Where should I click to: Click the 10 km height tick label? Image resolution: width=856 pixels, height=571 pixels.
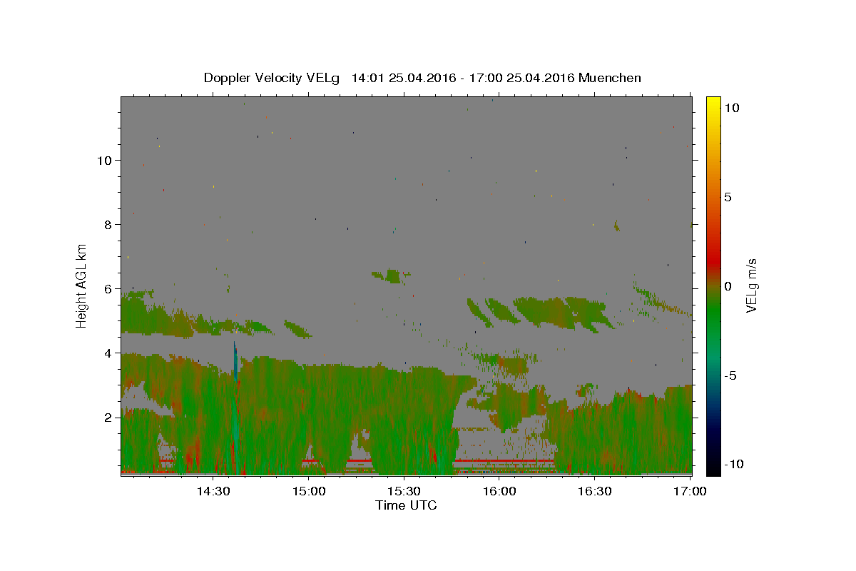point(103,160)
